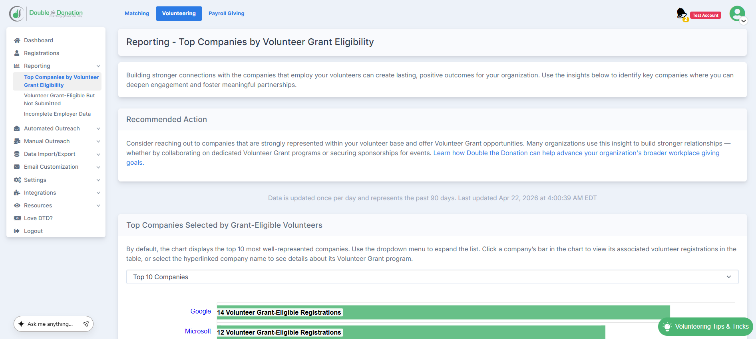The height and width of the screenshot is (339, 756).
Task: Click Google's 14 registrations chart bar
Action: [x=443, y=312]
